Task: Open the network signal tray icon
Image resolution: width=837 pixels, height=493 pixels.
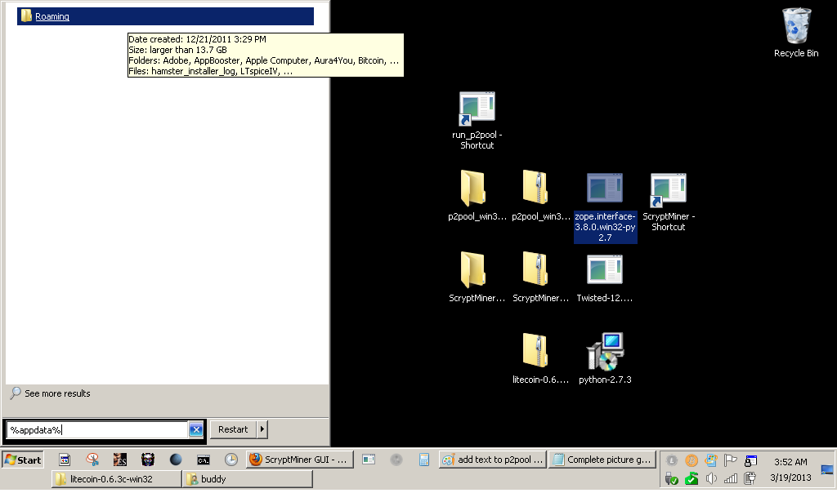Action: point(731,478)
